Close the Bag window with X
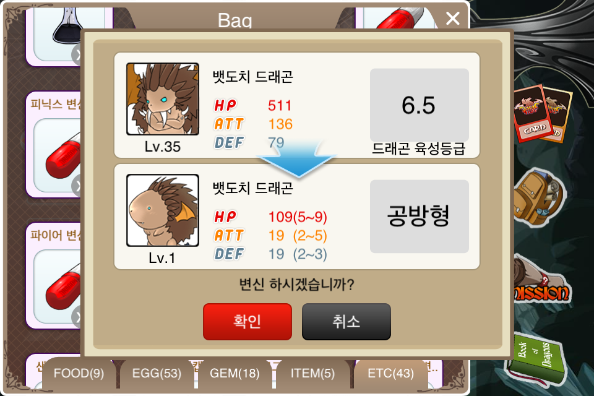This screenshot has height=396, width=594. point(453,18)
